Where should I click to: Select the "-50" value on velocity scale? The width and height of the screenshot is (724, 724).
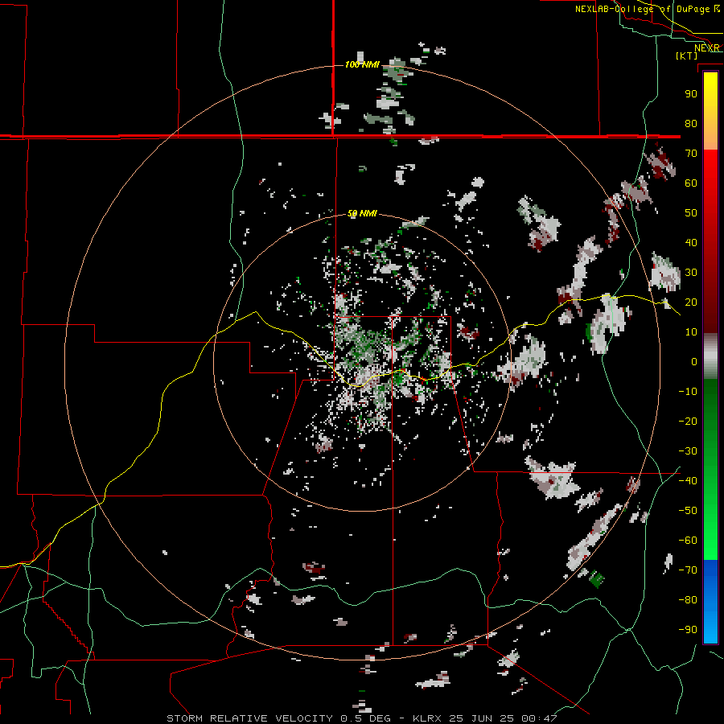click(688, 511)
